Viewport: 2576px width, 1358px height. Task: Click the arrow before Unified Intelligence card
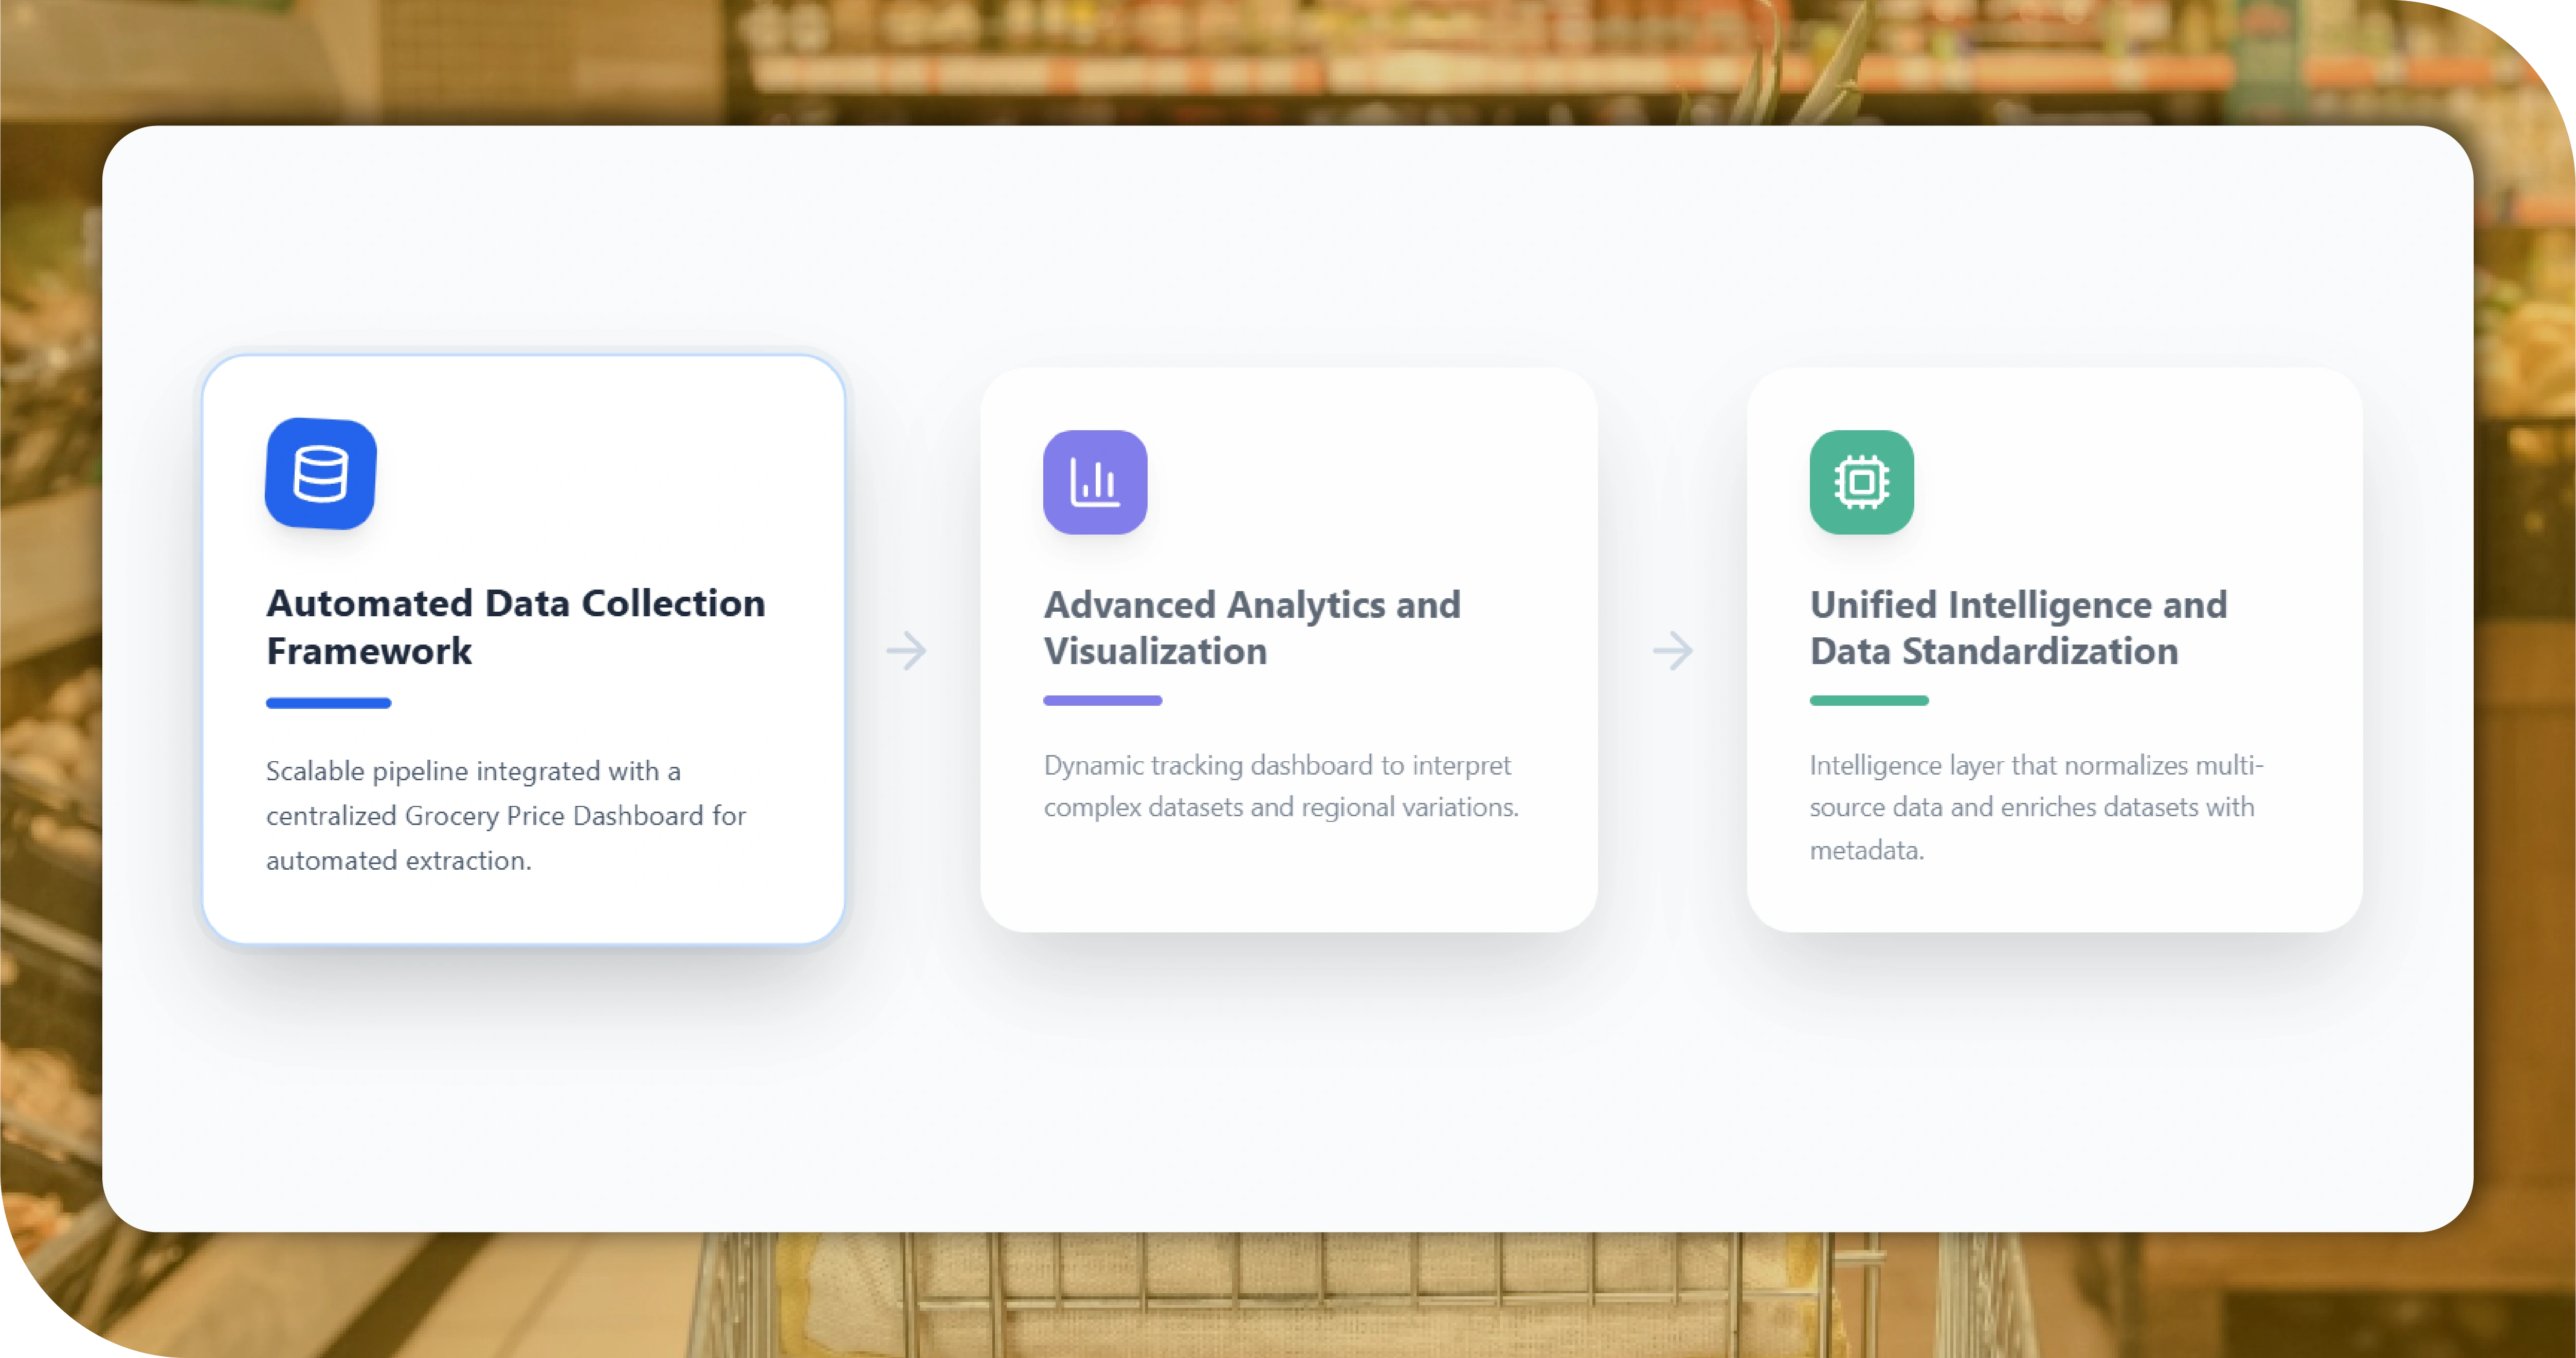coord(1672,651)
